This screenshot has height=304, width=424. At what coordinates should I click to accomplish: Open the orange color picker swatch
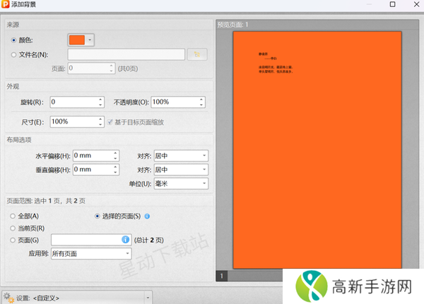pyautogui.click(x=77, y=40)
